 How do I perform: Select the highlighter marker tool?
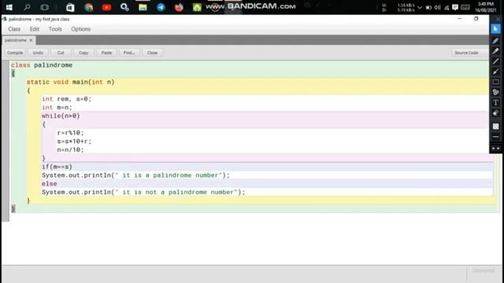(x=495, y=51)
